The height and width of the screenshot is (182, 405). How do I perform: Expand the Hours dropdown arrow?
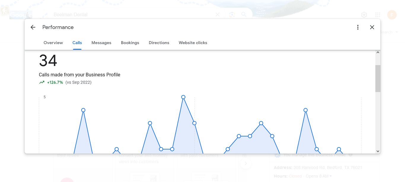click(331, 176)
